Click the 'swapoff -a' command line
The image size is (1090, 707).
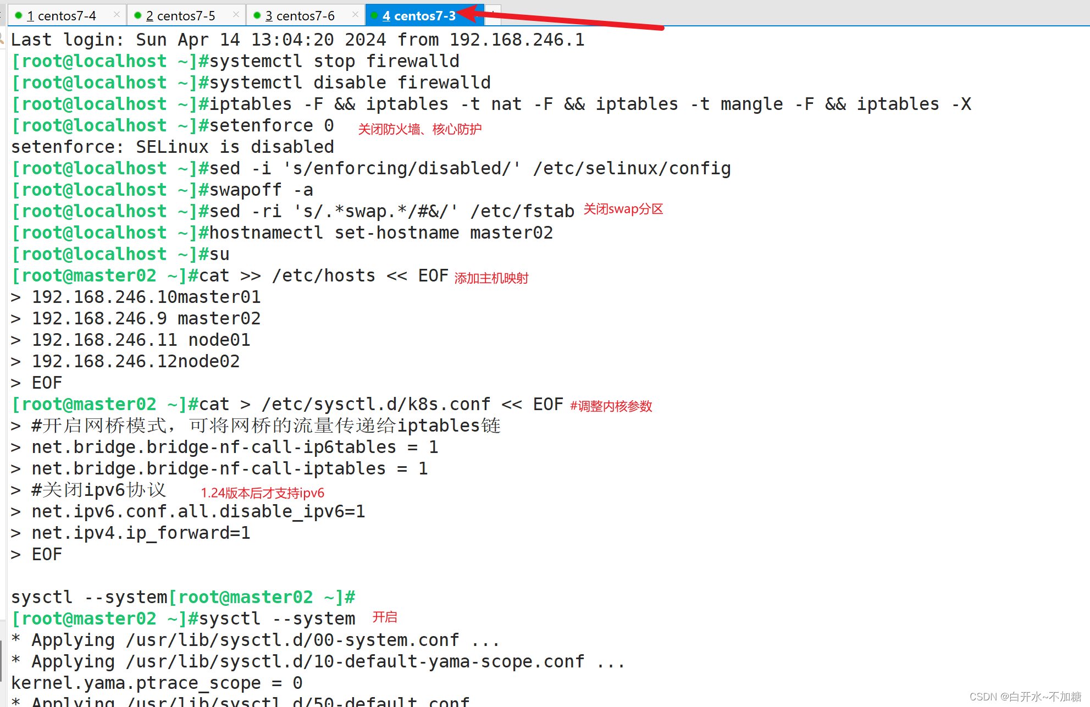[162, 190]
